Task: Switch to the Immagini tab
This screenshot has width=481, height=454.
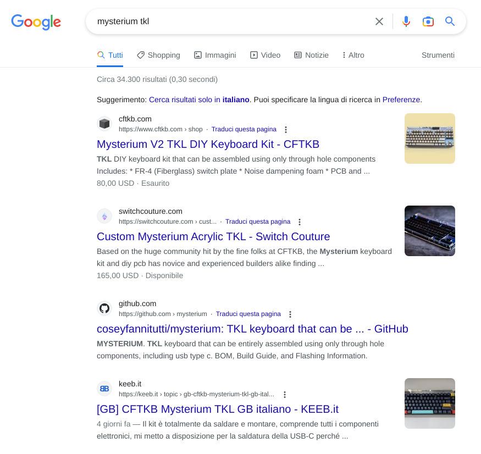Action: click(x=215, y=55)
